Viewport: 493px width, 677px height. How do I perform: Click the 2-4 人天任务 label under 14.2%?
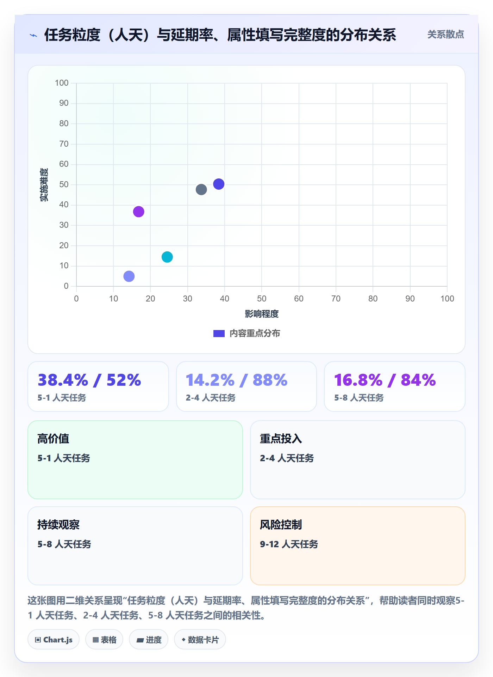(x=211, y=398)
